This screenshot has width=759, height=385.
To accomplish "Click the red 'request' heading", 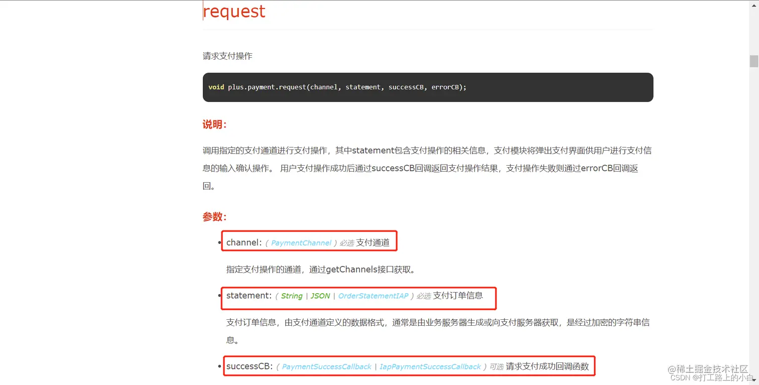I will point(234,11).
